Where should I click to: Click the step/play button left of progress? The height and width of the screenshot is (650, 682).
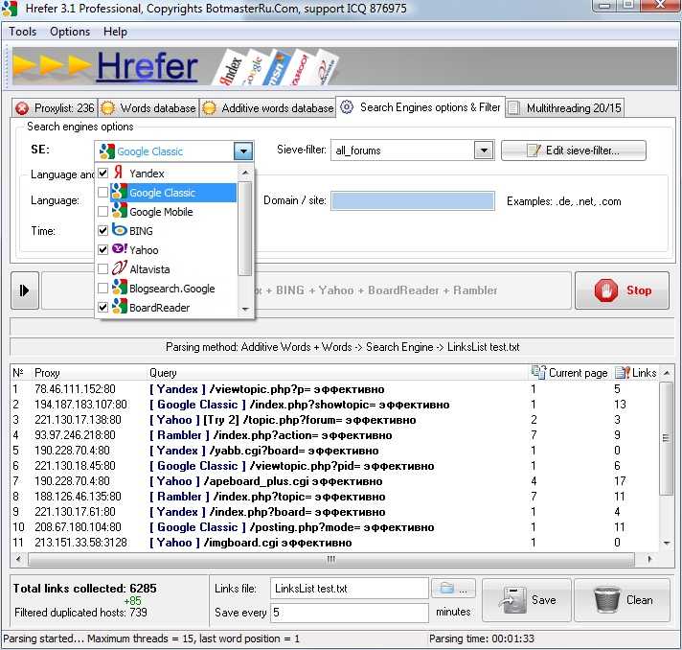click(25, 290)
